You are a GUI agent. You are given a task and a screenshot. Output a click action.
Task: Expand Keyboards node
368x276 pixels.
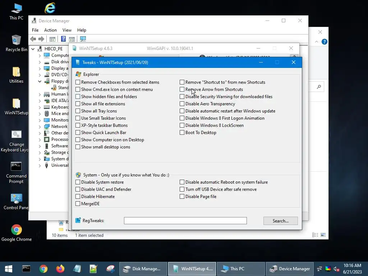coord(40,107)
